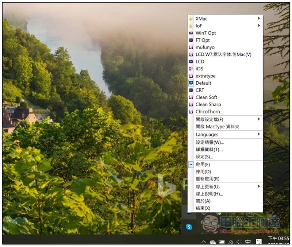
Task: Click the Default monitor icon
Action: (x=191, y=83)
